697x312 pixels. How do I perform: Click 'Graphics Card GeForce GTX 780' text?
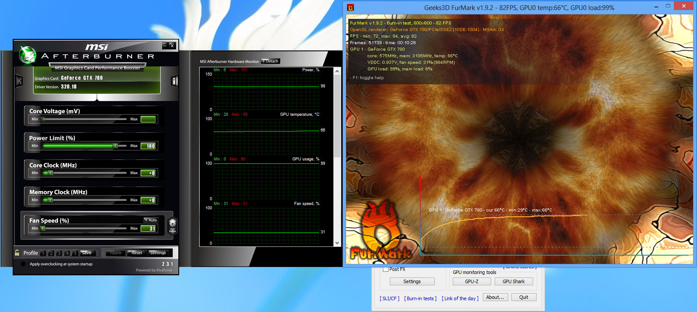[x=69, y=78]
